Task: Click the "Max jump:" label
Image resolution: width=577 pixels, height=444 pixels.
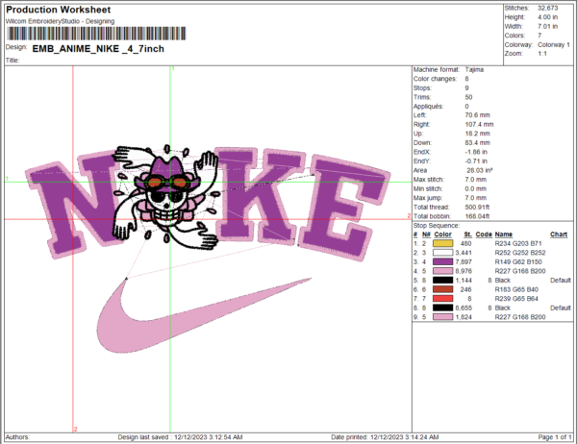Action: (x=428, y=198)
